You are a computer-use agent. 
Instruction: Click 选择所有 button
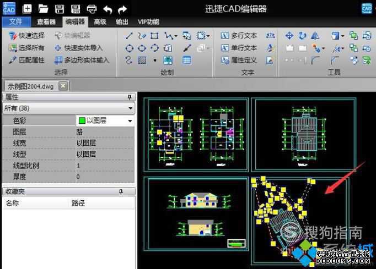(x=26, y=48)
